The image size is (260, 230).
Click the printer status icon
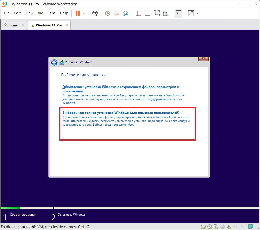coord(222,227)
